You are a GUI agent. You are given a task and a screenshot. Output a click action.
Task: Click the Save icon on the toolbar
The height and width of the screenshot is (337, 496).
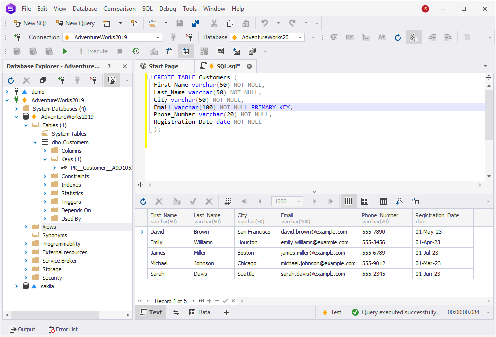(x=180, y=23)
